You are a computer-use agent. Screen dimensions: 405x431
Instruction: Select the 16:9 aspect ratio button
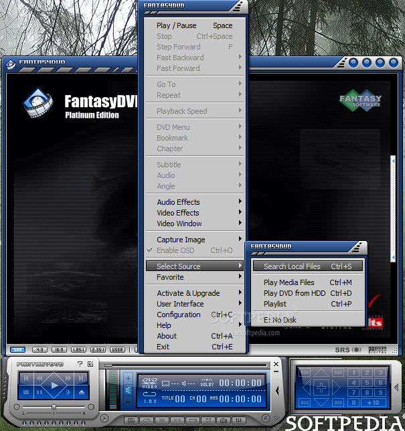pos(59,349)
